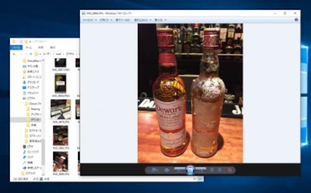
Task: Select the phone screenshot thumbnail with yellow background
Action: 61,83
